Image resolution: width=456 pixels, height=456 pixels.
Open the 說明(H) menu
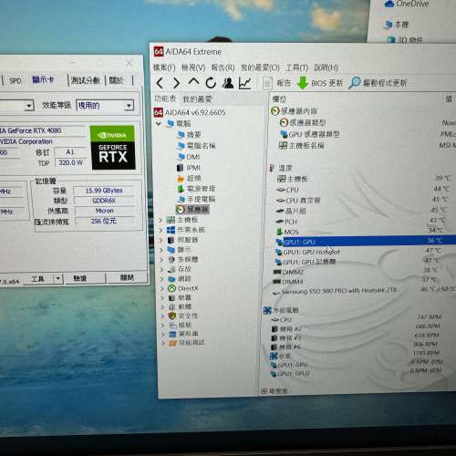(x=326, y=67)
